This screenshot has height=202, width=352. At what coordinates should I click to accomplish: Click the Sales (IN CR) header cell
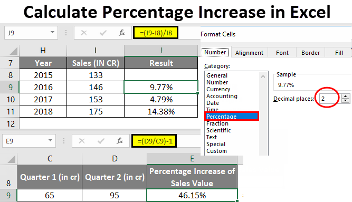pyautogui.click(x=96, y=63)
